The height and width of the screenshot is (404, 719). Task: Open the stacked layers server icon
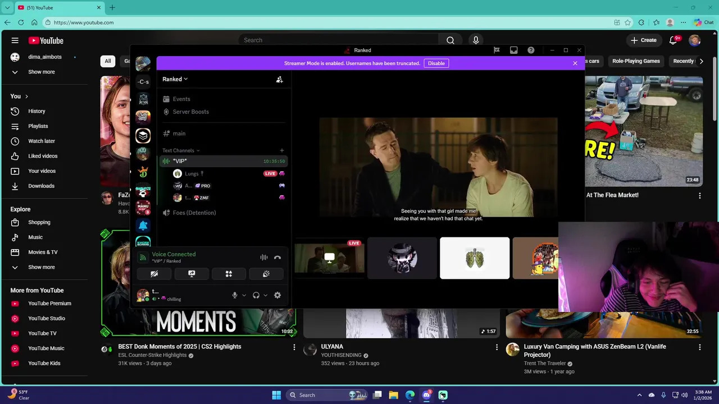(143, 135)
